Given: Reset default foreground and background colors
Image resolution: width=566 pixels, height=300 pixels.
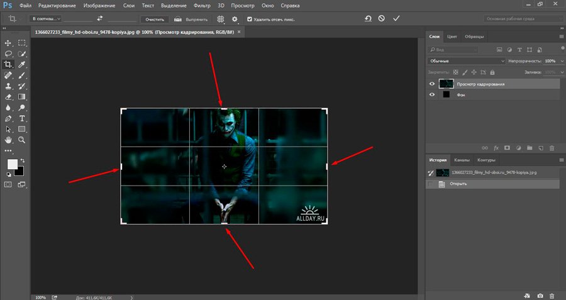Looking at the screenshot, I should click(x=8, y=175).
